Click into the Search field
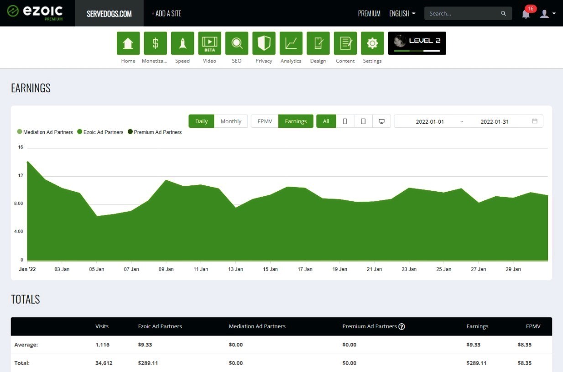The height and width of the screenshot is (372, 563). (x=463, y=14)
